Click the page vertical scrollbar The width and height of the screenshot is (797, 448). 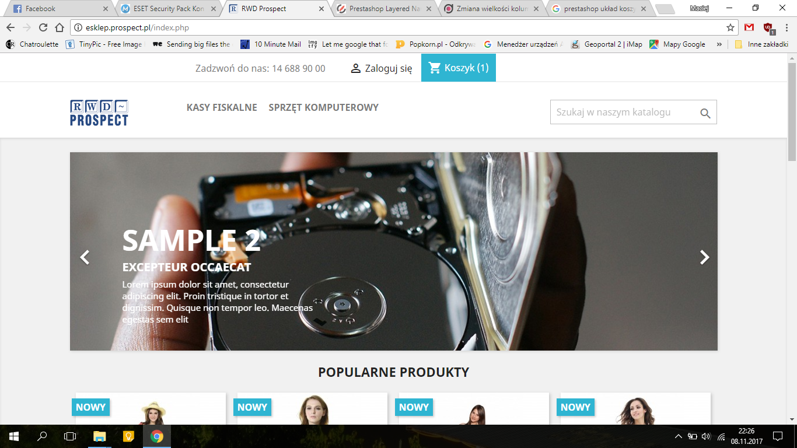tap(792, 239)
